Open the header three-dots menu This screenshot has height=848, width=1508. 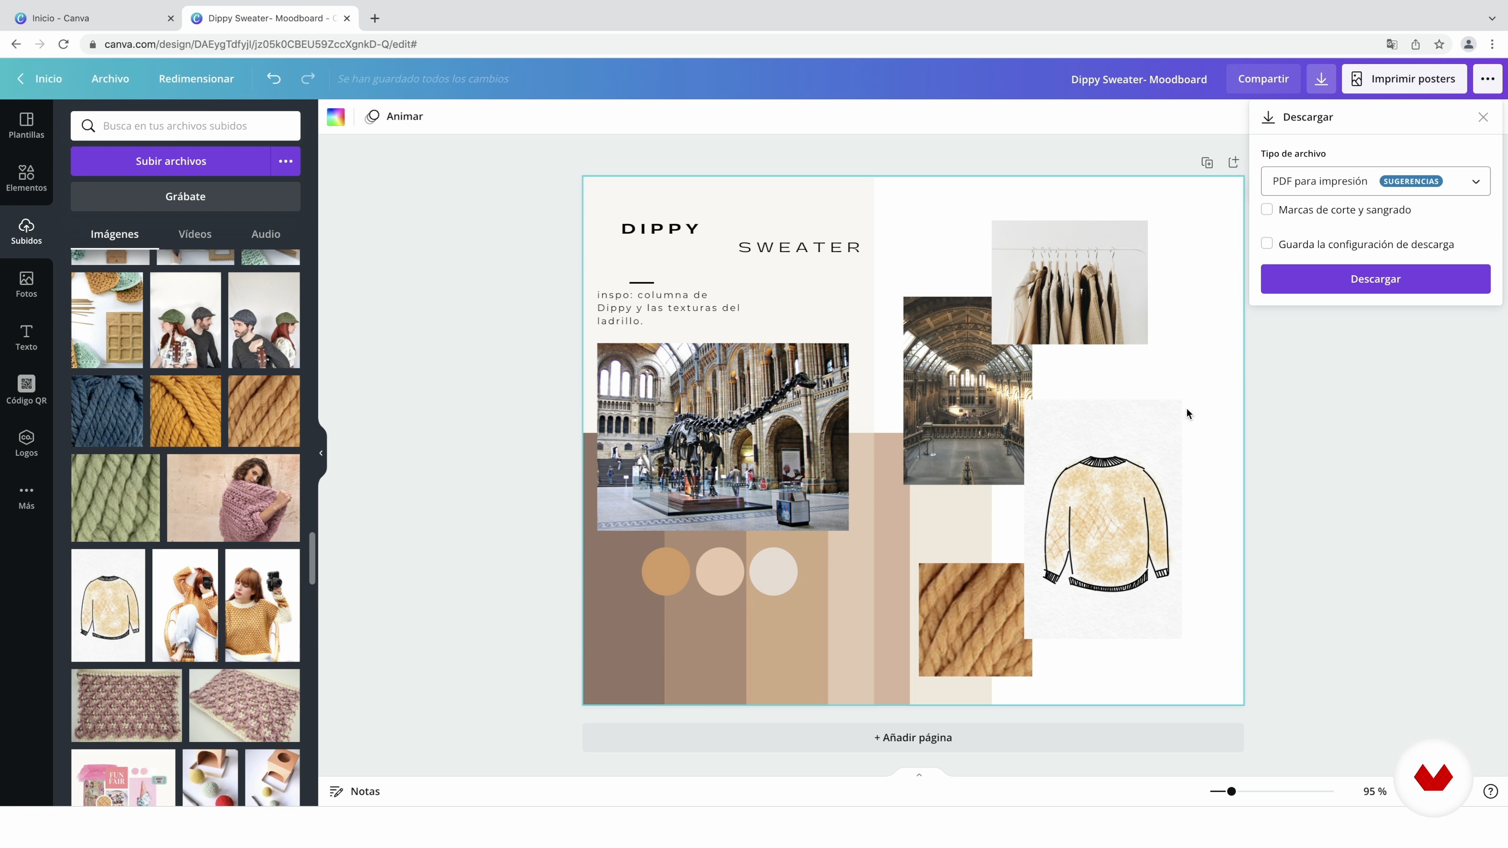tap(1488, 79)
